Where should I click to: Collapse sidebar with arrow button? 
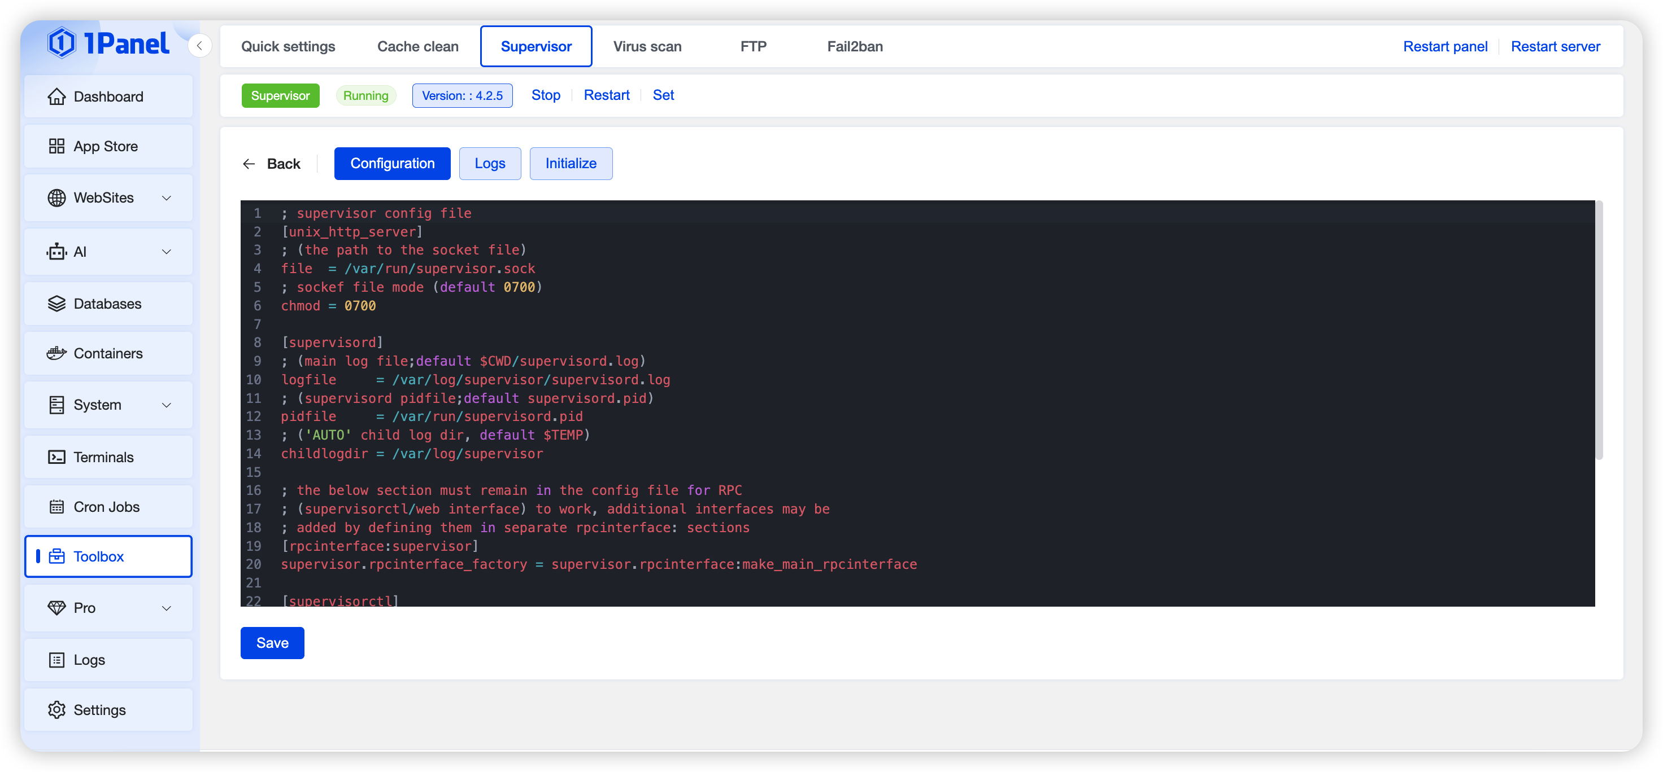coord(199,46)
